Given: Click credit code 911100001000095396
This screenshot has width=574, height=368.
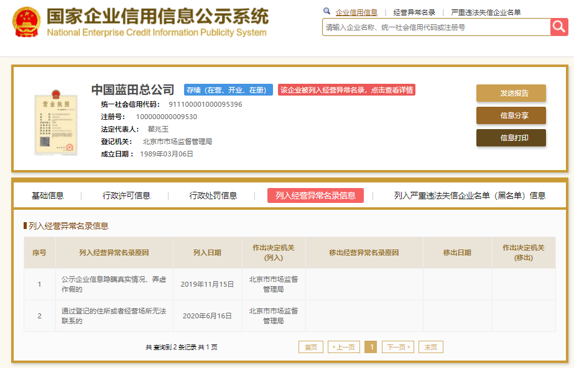Looking at the screenshot, I should (205, 104).
